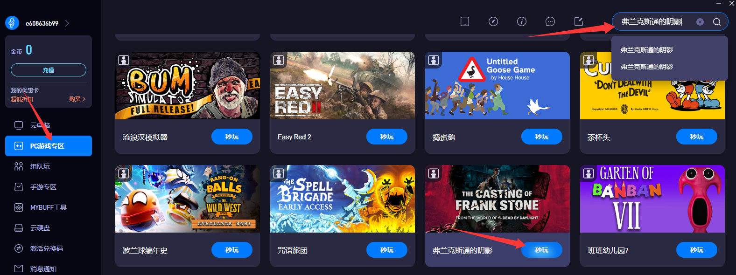
Task: Expand account arrow next to e608636b99
Action: [67, 23]
